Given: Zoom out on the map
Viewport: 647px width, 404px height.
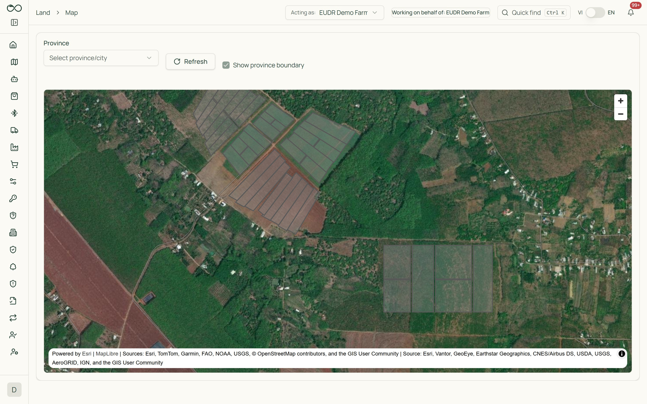Looking at the screenshot, I should click(x=620, y=114).
